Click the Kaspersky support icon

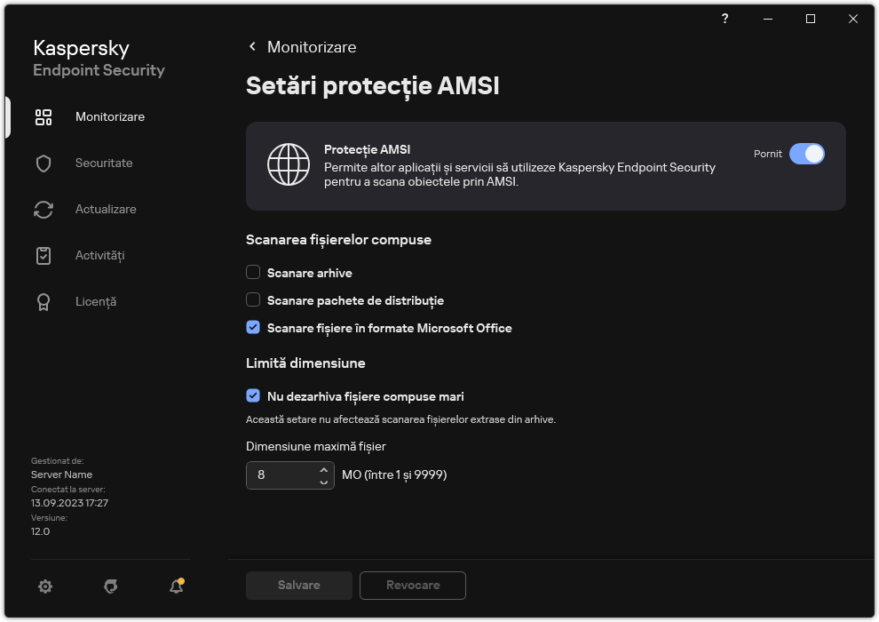[110, 586]
